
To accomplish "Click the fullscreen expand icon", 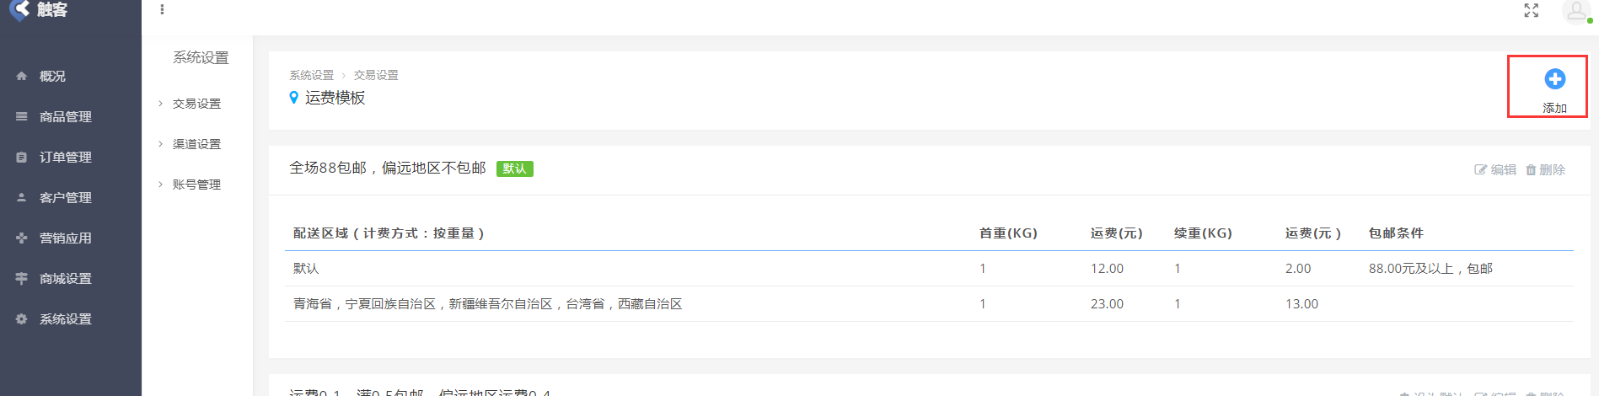I will 1531,10.
